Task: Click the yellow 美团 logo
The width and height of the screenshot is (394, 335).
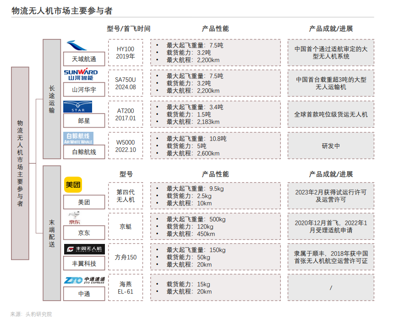Action: click(73, 185)
